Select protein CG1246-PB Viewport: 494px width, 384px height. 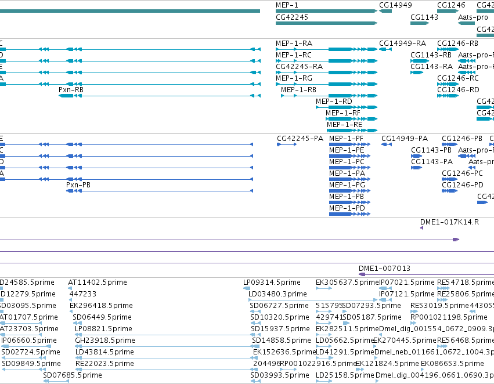(x=449, y=144)
